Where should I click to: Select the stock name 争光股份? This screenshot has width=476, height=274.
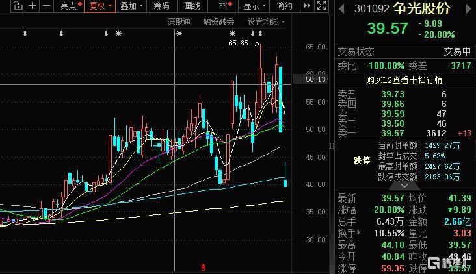tap(421, 8)
